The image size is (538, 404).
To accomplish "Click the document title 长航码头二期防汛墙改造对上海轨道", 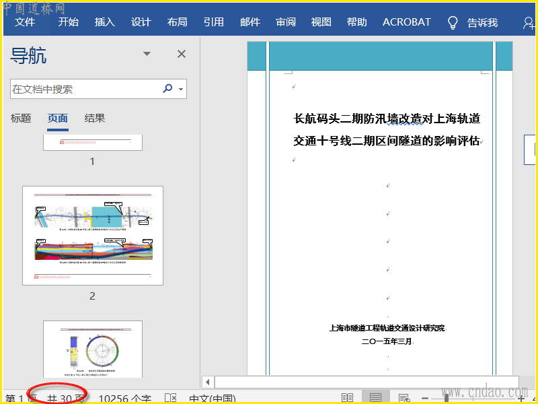I will point(387,119).
